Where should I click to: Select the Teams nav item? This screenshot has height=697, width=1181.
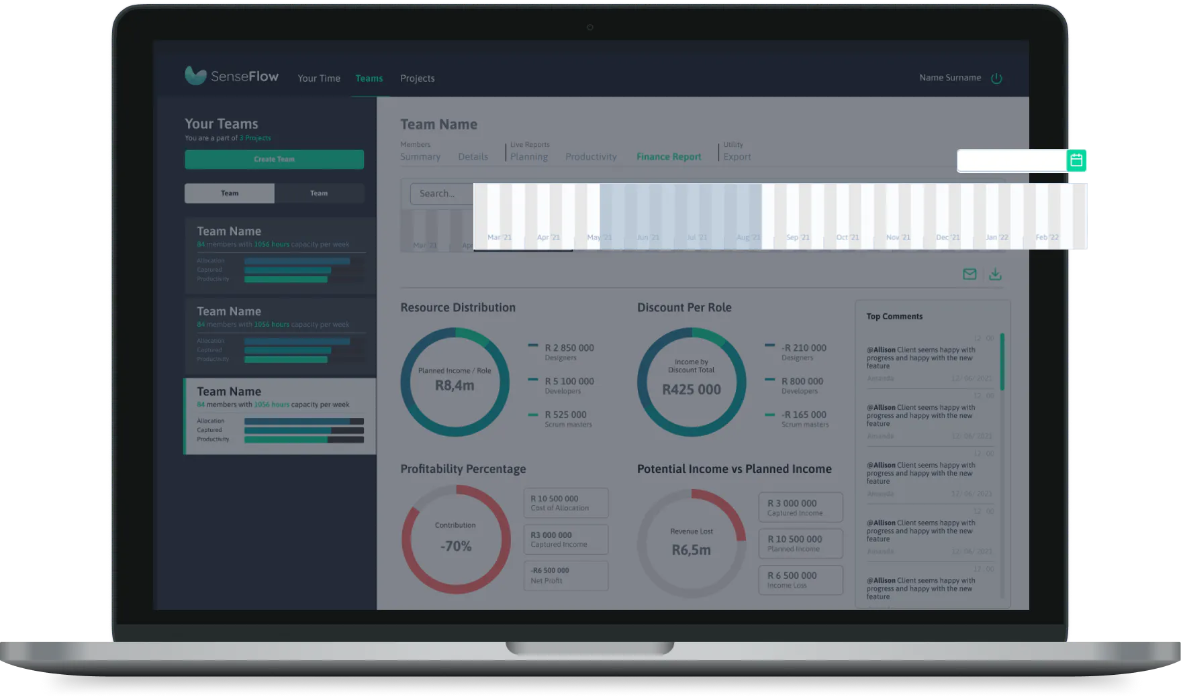(x=369, y=78)
